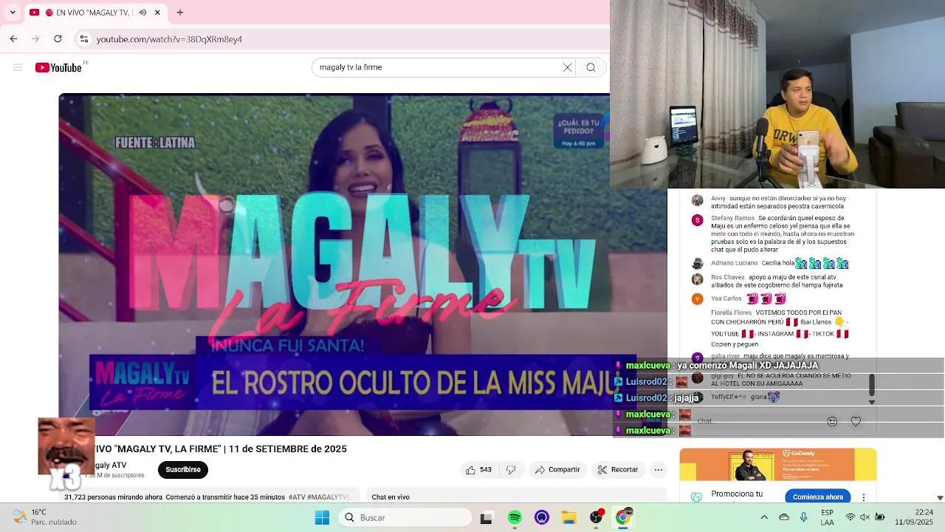The image size is (945, 532).
Task: Open the battery status tray icon
Action: pos(879,517)
